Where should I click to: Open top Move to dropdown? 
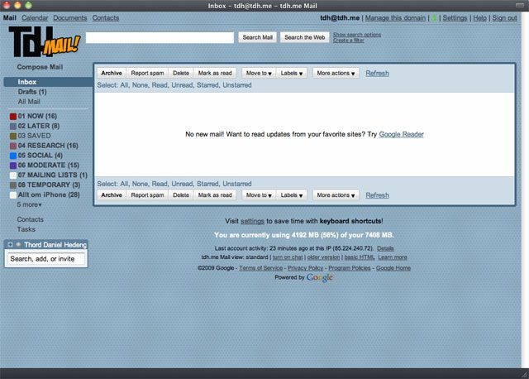point(259,73)
